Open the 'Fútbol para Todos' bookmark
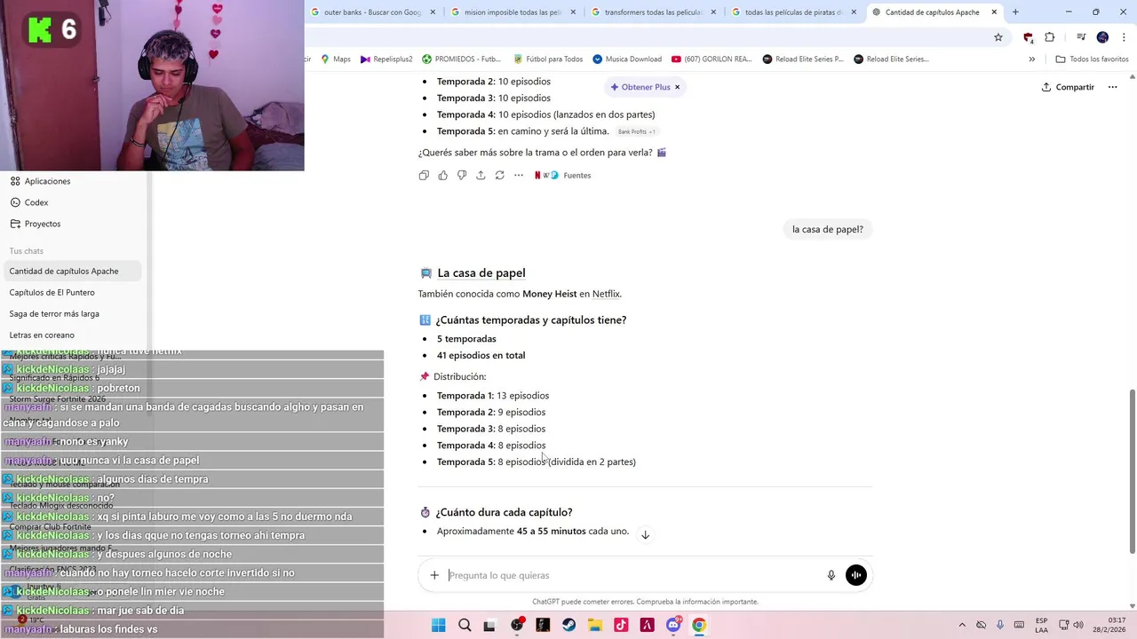The image size is (1137, 639). pyautogui.click(x=548, y=59)
